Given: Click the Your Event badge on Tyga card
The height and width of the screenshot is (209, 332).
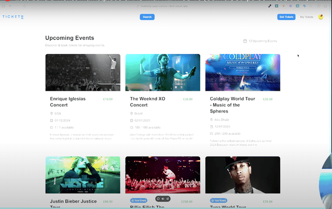Looking at the screenshot, I should click(x=219, y=201).
